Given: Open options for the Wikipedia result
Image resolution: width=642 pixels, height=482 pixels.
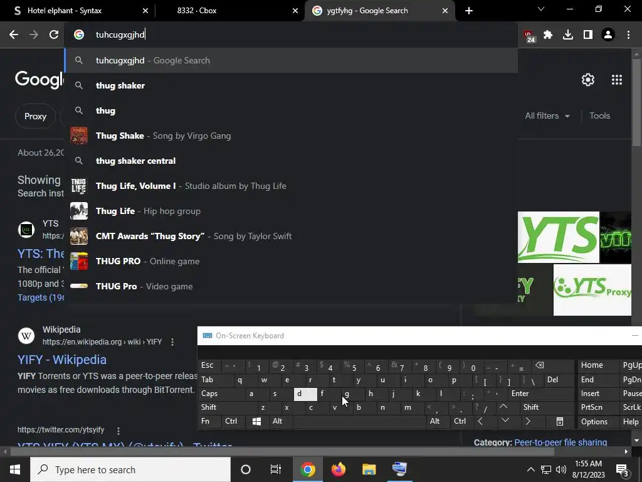Looking at the screenshot, I should (x=172, y=342).
